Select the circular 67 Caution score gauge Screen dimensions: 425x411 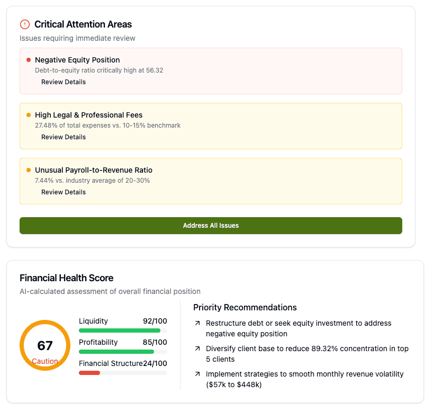point(45,345)
